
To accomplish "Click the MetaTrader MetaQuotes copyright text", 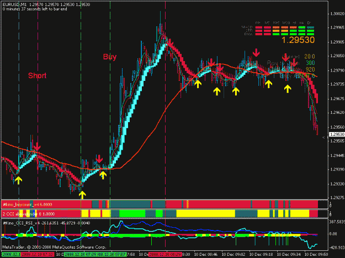I will (x=54, y=247).
